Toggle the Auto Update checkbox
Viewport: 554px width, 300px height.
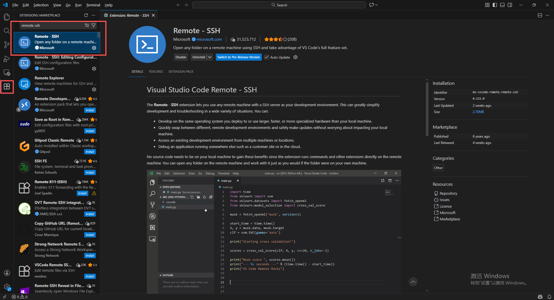tap(267, 57)
